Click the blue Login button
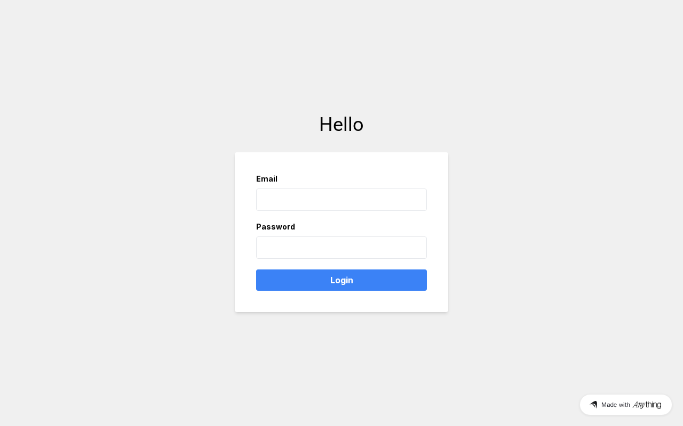 click(x=341, y=280)
